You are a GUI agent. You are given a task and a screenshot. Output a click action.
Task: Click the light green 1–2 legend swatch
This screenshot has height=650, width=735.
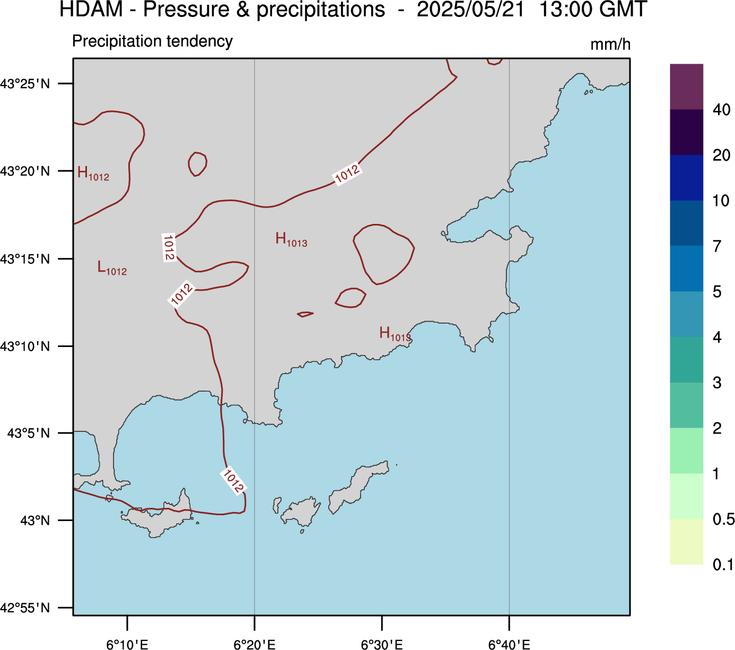point(686,451)
